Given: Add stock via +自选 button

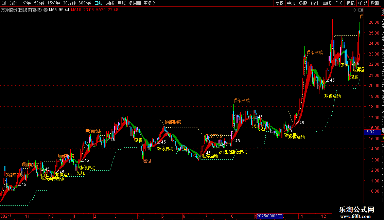Looking at the screenshot, I should pos(363,3).
